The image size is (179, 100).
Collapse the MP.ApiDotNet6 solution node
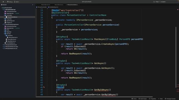pyautogui.click(x=2, y=8)
